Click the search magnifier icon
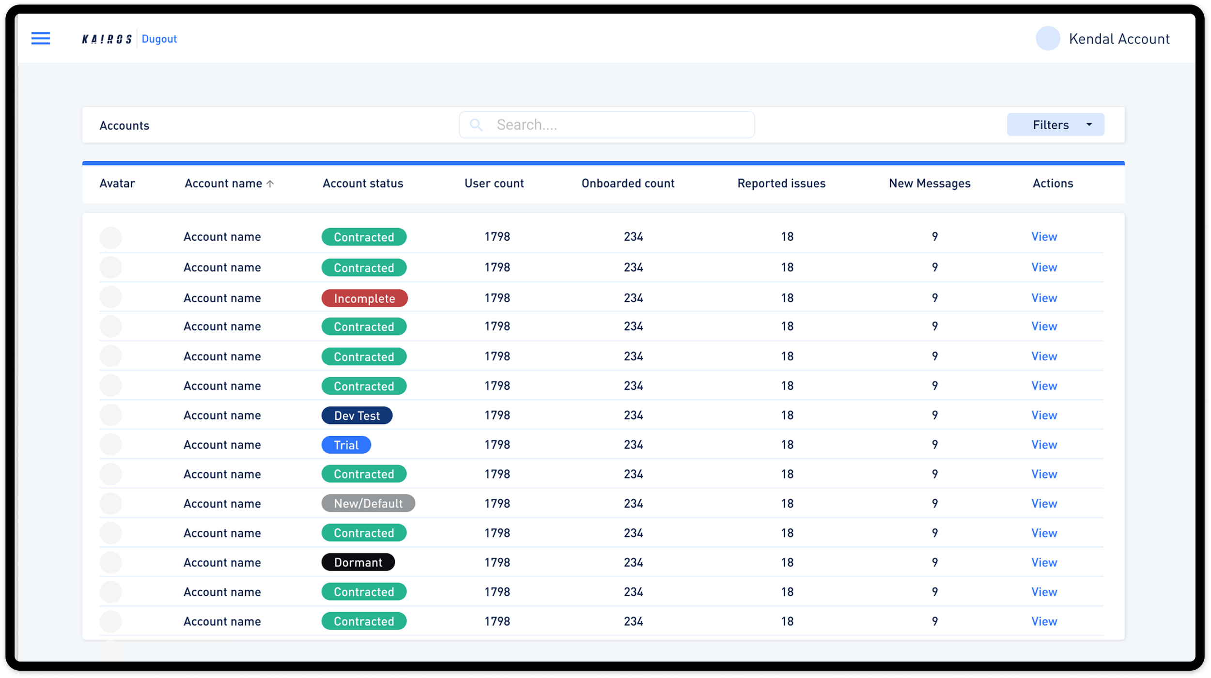The image size is (1211, 678). (x=476, y=125)
